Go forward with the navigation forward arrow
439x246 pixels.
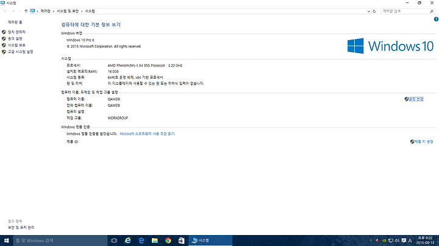tap(13, 11)
